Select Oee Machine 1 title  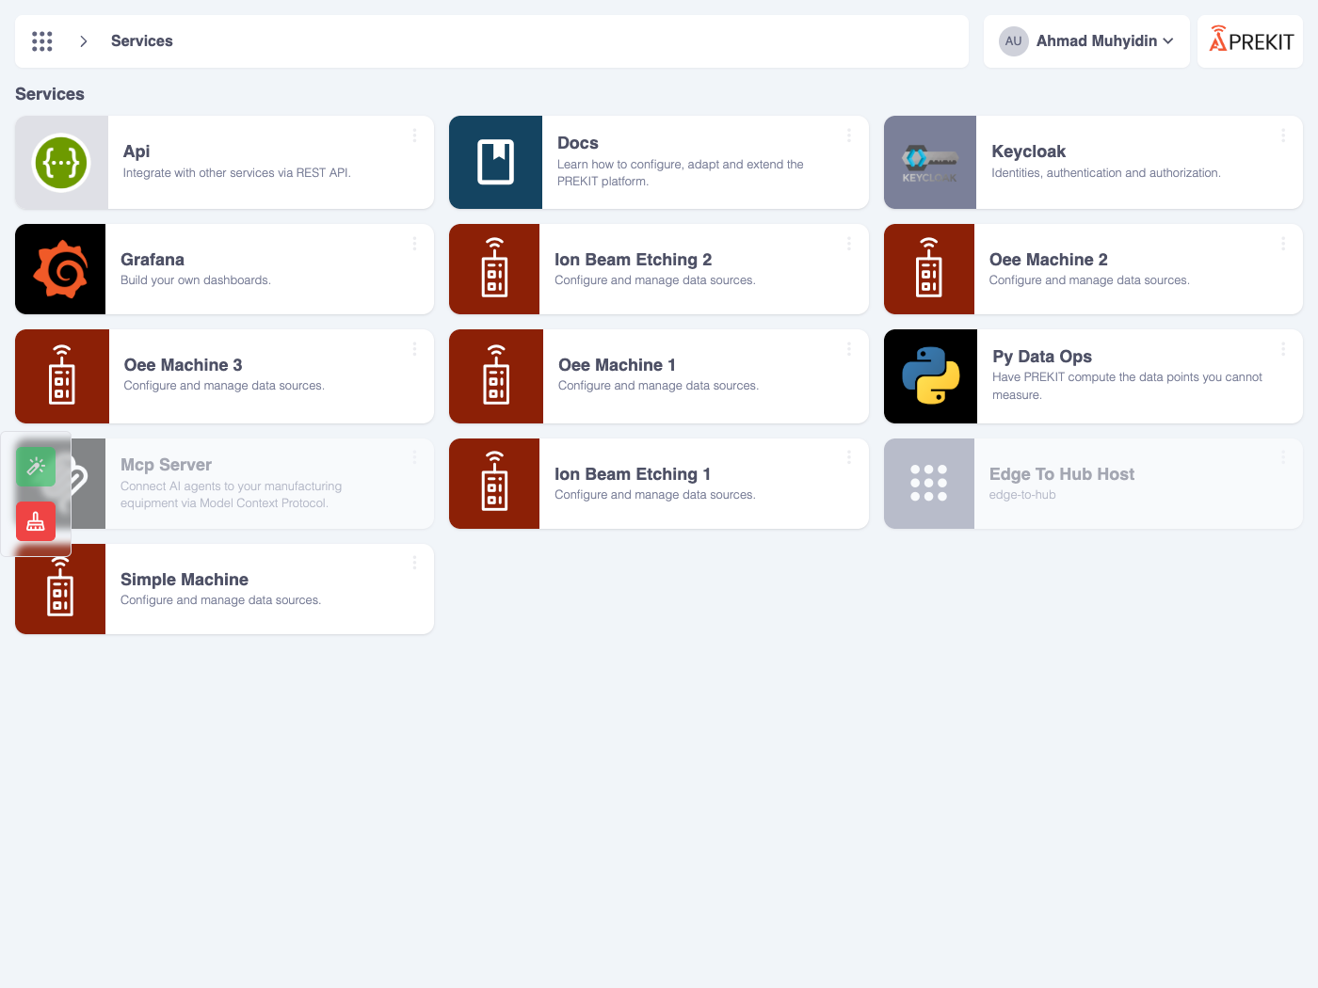[x=618, y=365]
